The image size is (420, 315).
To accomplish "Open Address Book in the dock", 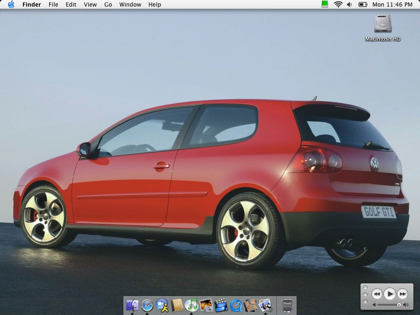I will (x=177, y=305).
